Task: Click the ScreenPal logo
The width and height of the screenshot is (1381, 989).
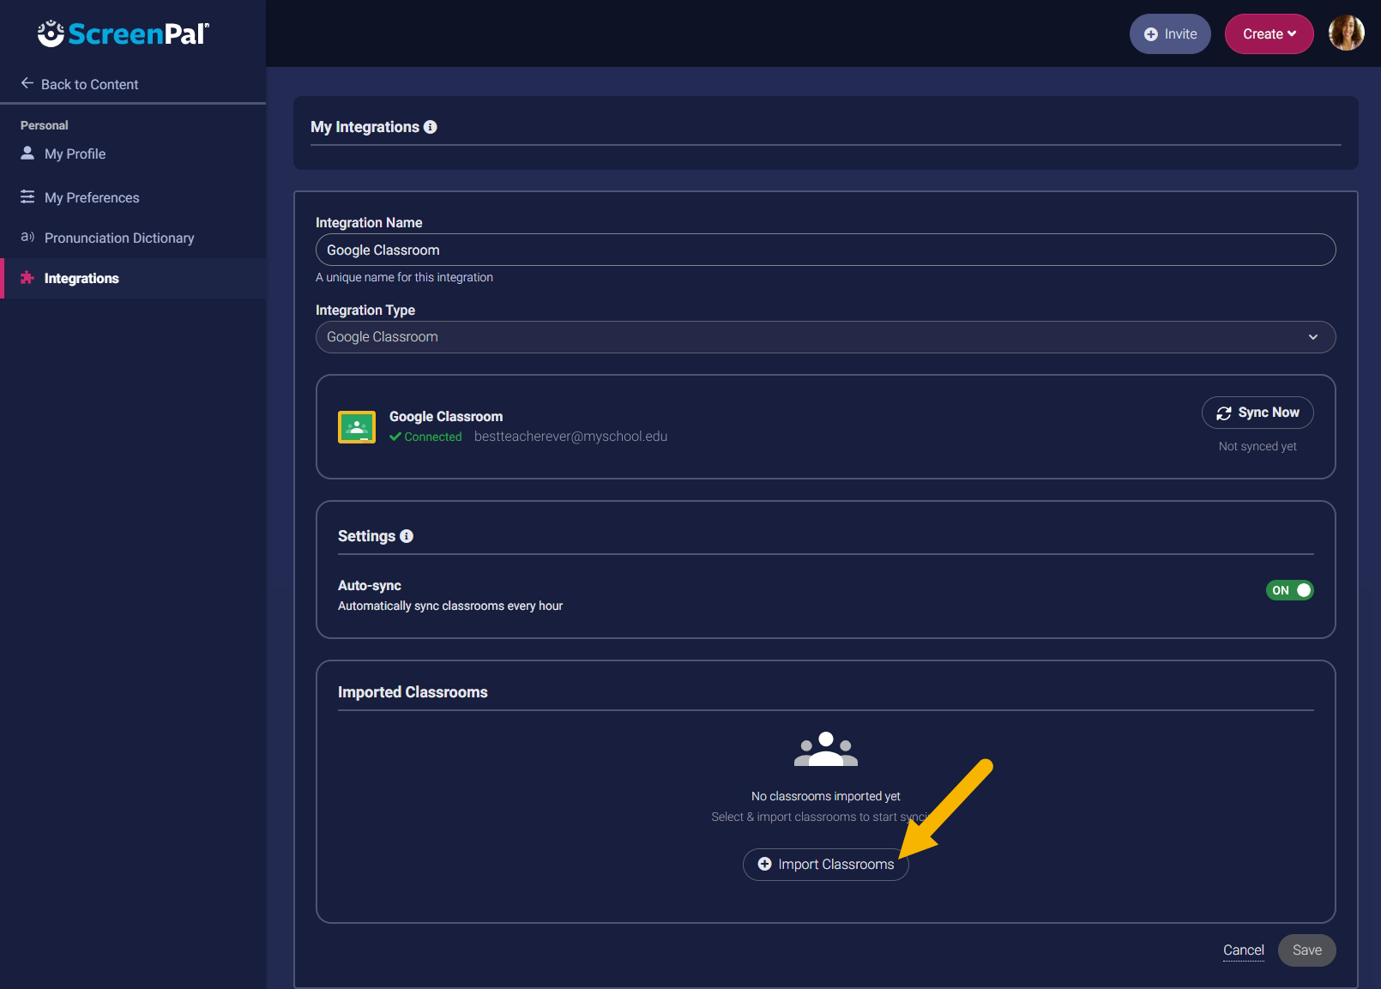Action: pyautogui.click(x=124, y=33)
